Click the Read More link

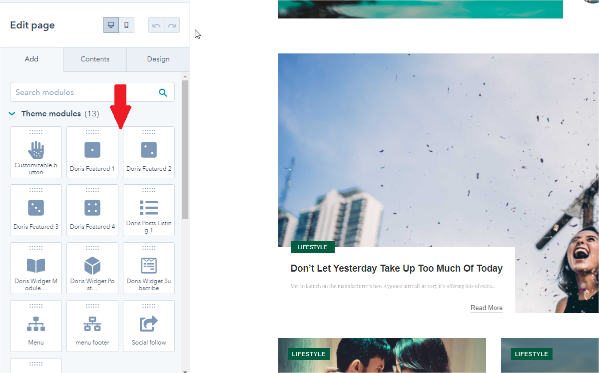click(486, 308)
